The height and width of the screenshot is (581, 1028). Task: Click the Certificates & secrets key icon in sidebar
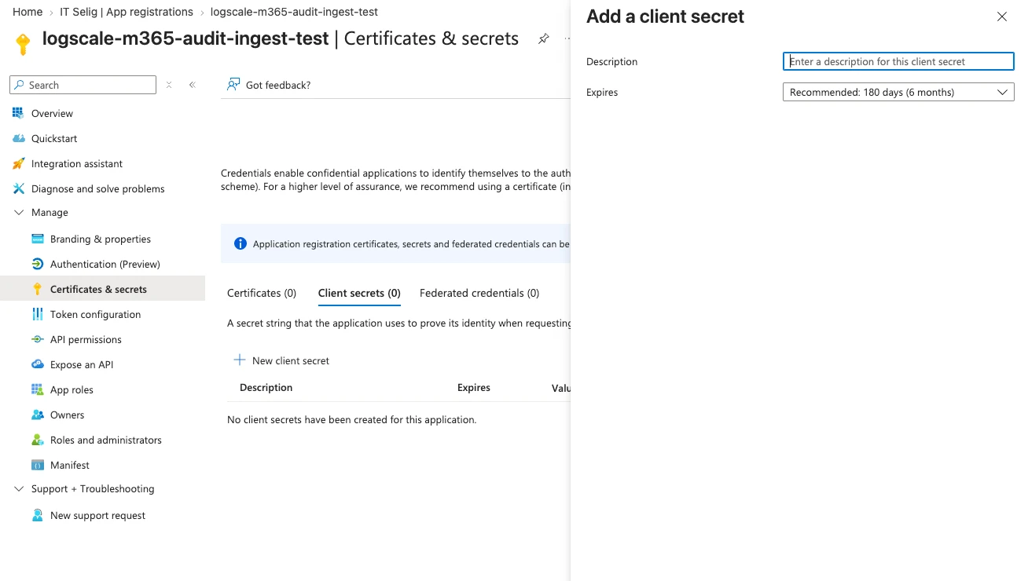[x=37, y=289]
